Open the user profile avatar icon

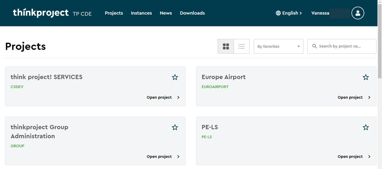tap(358, 13)
